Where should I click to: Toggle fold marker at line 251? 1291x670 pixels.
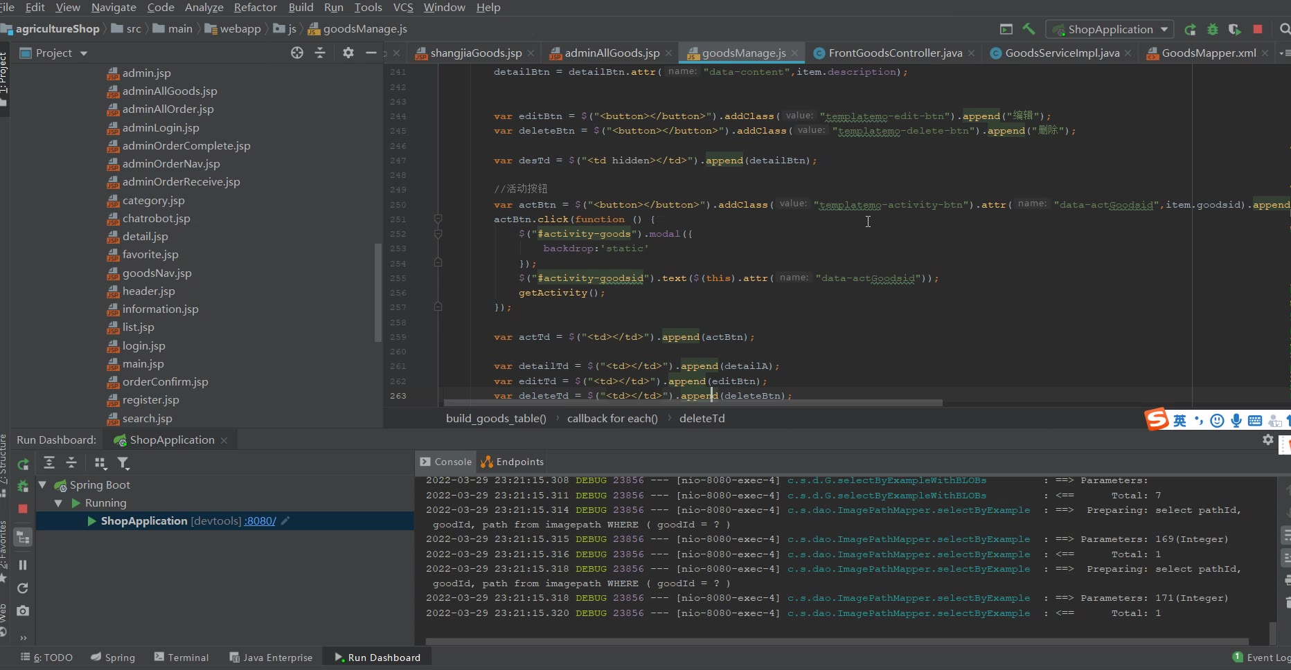[438, 219]
